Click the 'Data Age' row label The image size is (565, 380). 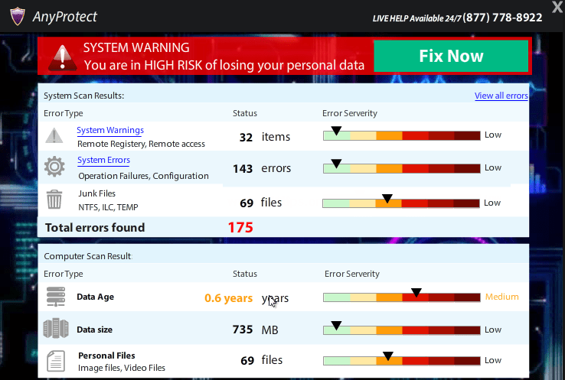(95, 297)
